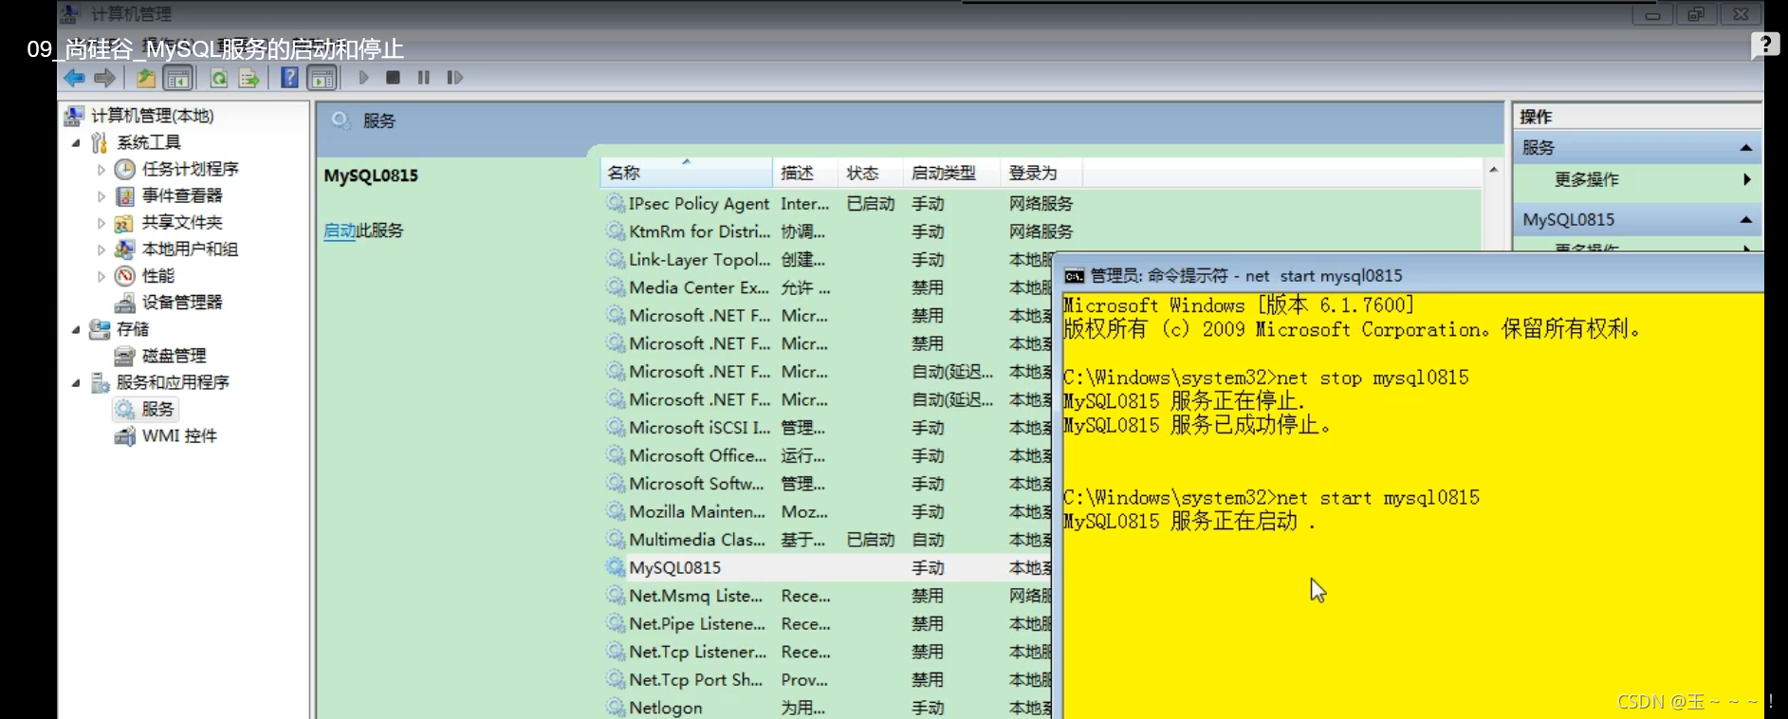This screenshot has width=1788, height=719.
Task: Expand the 事件查看器 tree node
Action: 101,196
